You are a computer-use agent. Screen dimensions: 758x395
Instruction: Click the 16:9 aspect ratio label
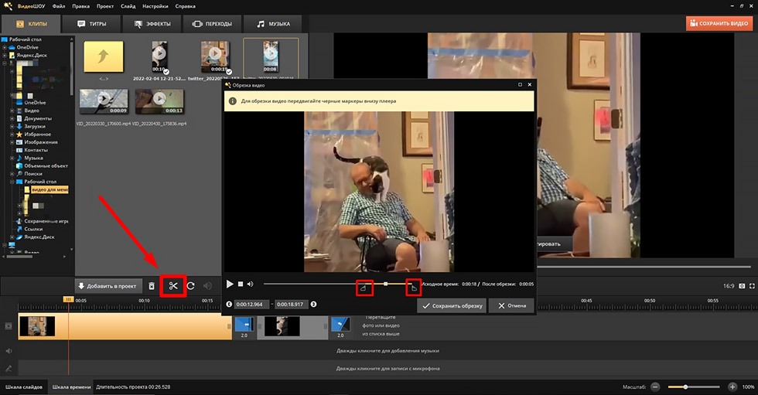coord(729,286)
